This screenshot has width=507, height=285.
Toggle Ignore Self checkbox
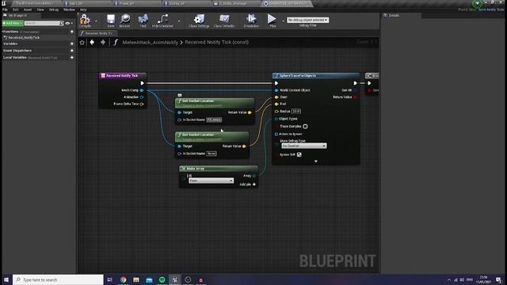coord(299,154)
